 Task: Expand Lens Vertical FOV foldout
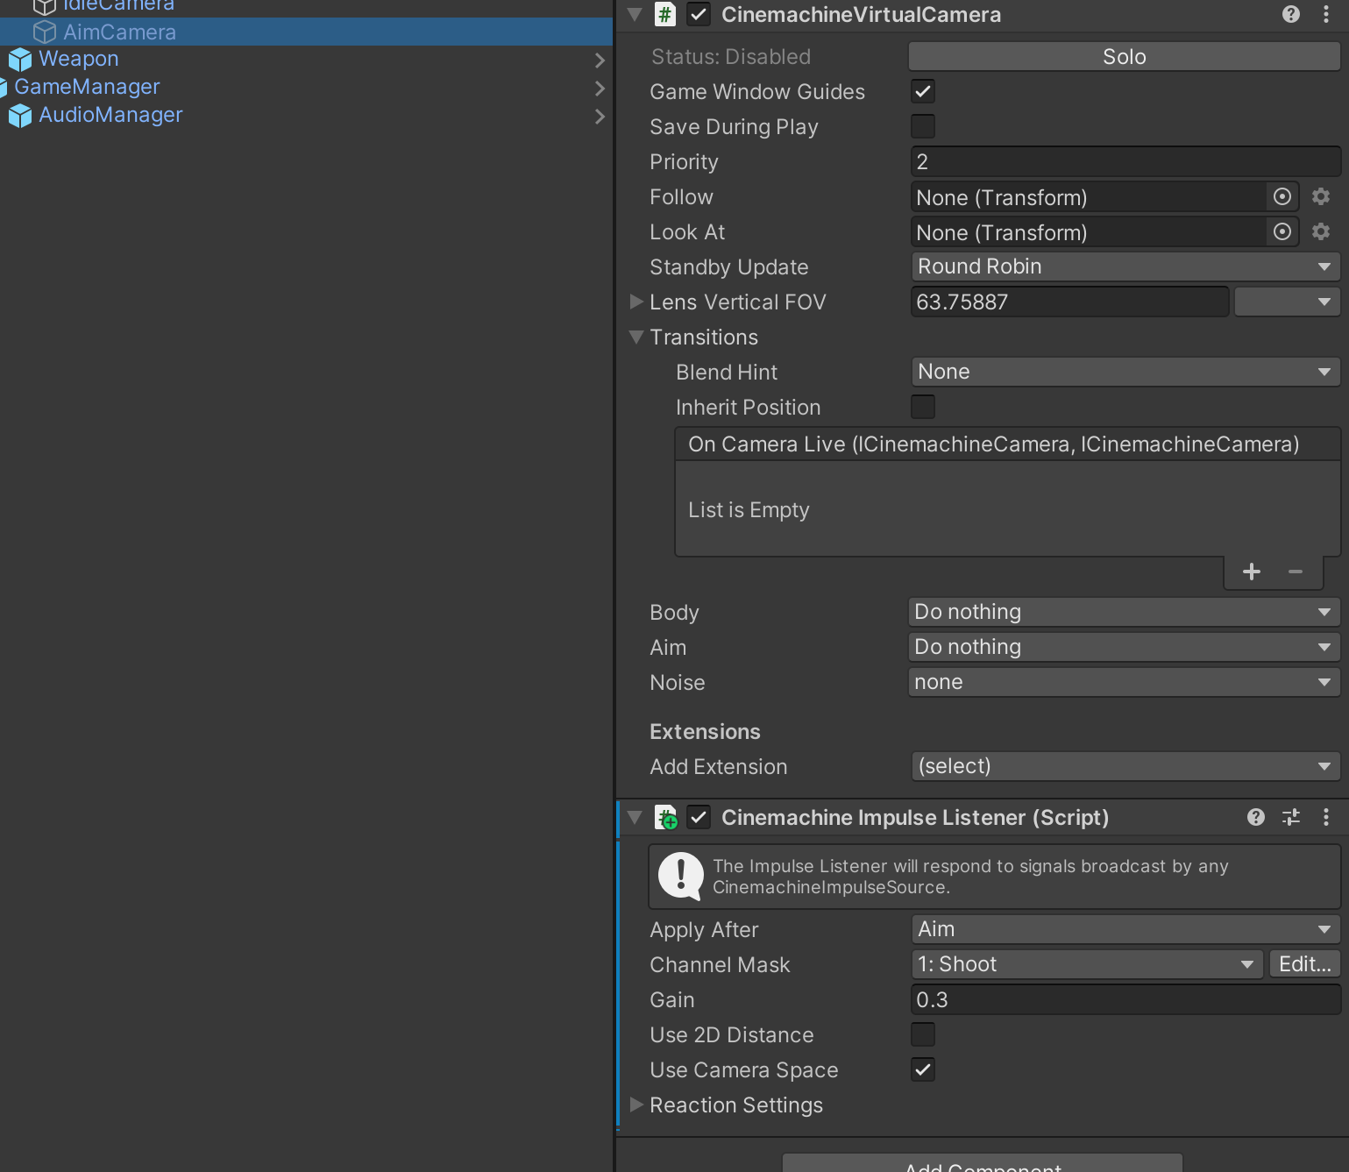tap(637, 302)
